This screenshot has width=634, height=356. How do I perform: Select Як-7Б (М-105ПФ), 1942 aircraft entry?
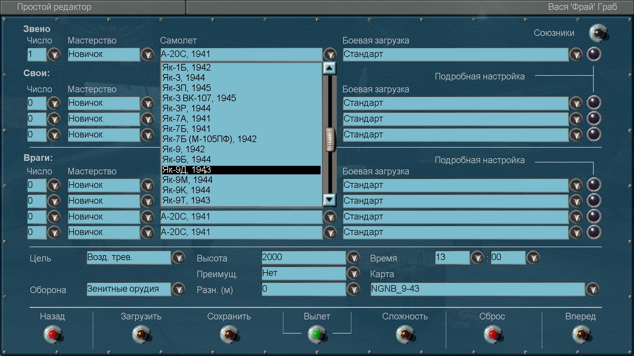click(x=209, y=139)
